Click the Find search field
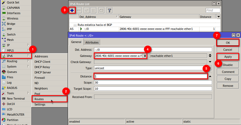 tap(213, 10)
